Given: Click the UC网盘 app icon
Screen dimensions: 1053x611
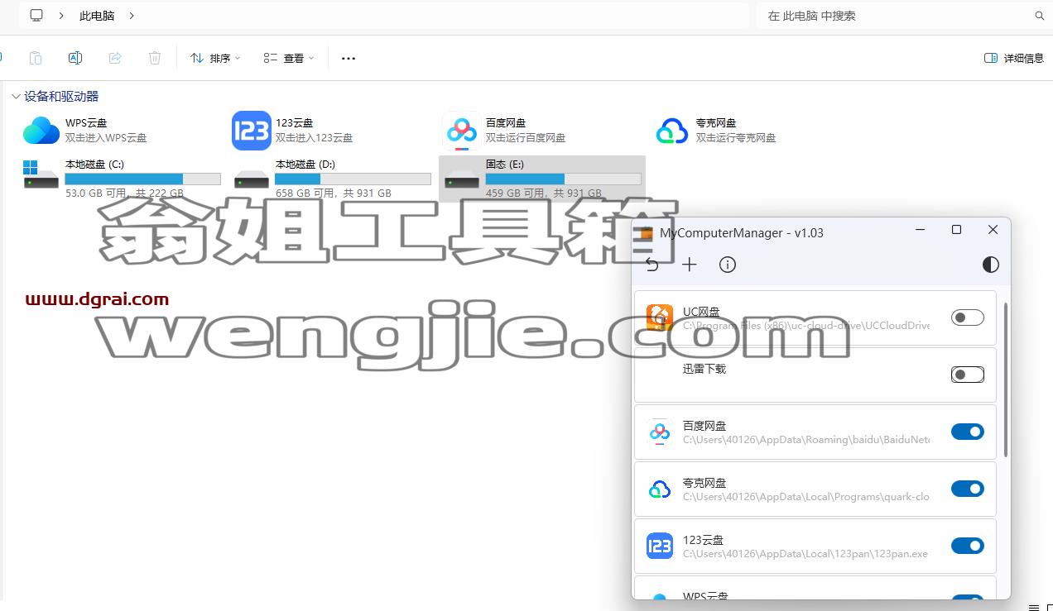Looking at the screenshot, I should point(660,317).
